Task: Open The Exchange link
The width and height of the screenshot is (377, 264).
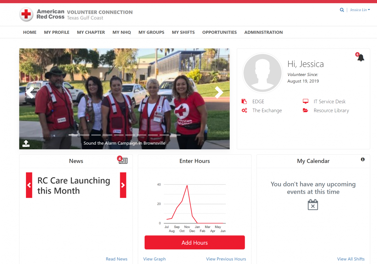Action: click(x=267, y=111)
